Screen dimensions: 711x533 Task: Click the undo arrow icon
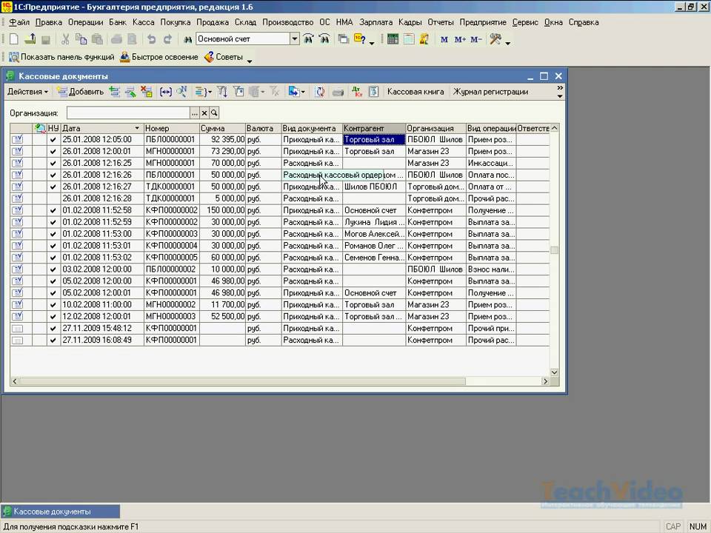tap(151, 39)
